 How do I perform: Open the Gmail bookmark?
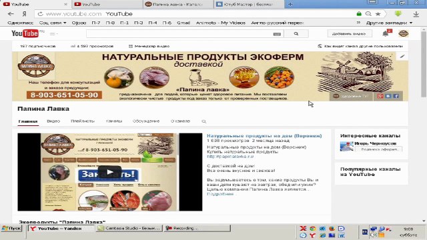click(183, 23)
